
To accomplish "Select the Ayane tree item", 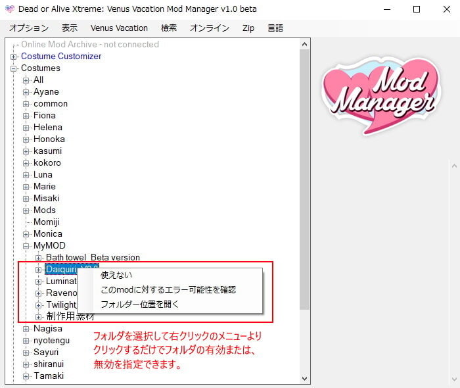I will point(46,92).
